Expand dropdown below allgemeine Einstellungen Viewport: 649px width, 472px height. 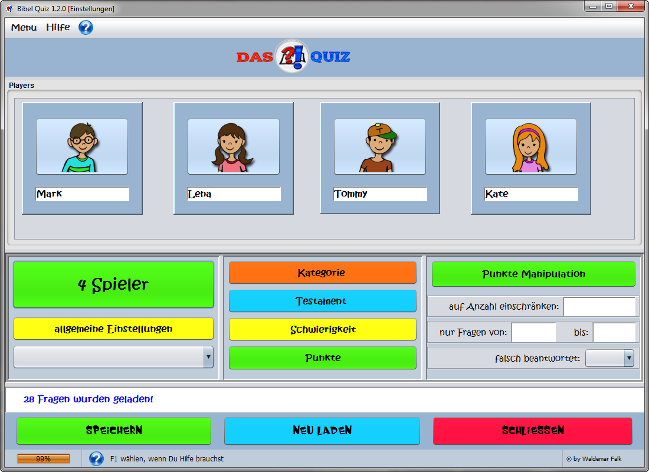point(208,357)
